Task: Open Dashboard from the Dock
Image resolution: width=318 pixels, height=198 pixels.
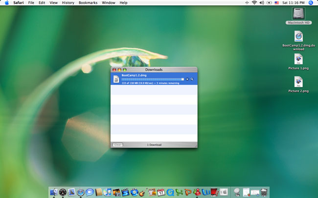Action: click(x=63, y=192)
